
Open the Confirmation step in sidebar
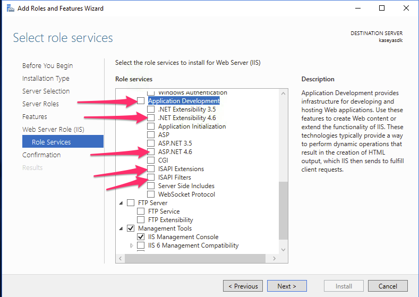point(41,155)
